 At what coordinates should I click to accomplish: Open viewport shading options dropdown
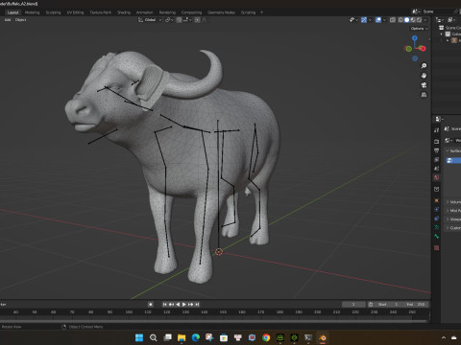[425, 20]
